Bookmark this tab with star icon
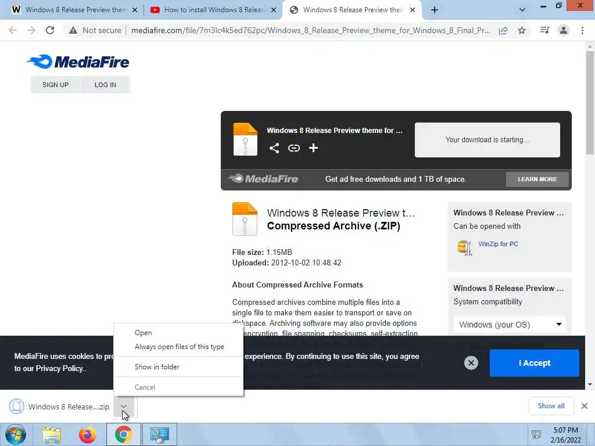The width and height of the screenshot is (595, 446). click(x=522, y=30)
